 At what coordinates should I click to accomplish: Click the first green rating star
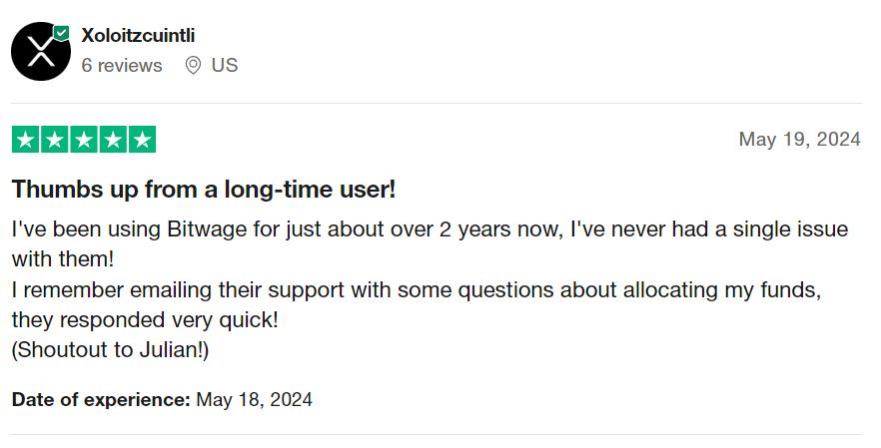26,140
